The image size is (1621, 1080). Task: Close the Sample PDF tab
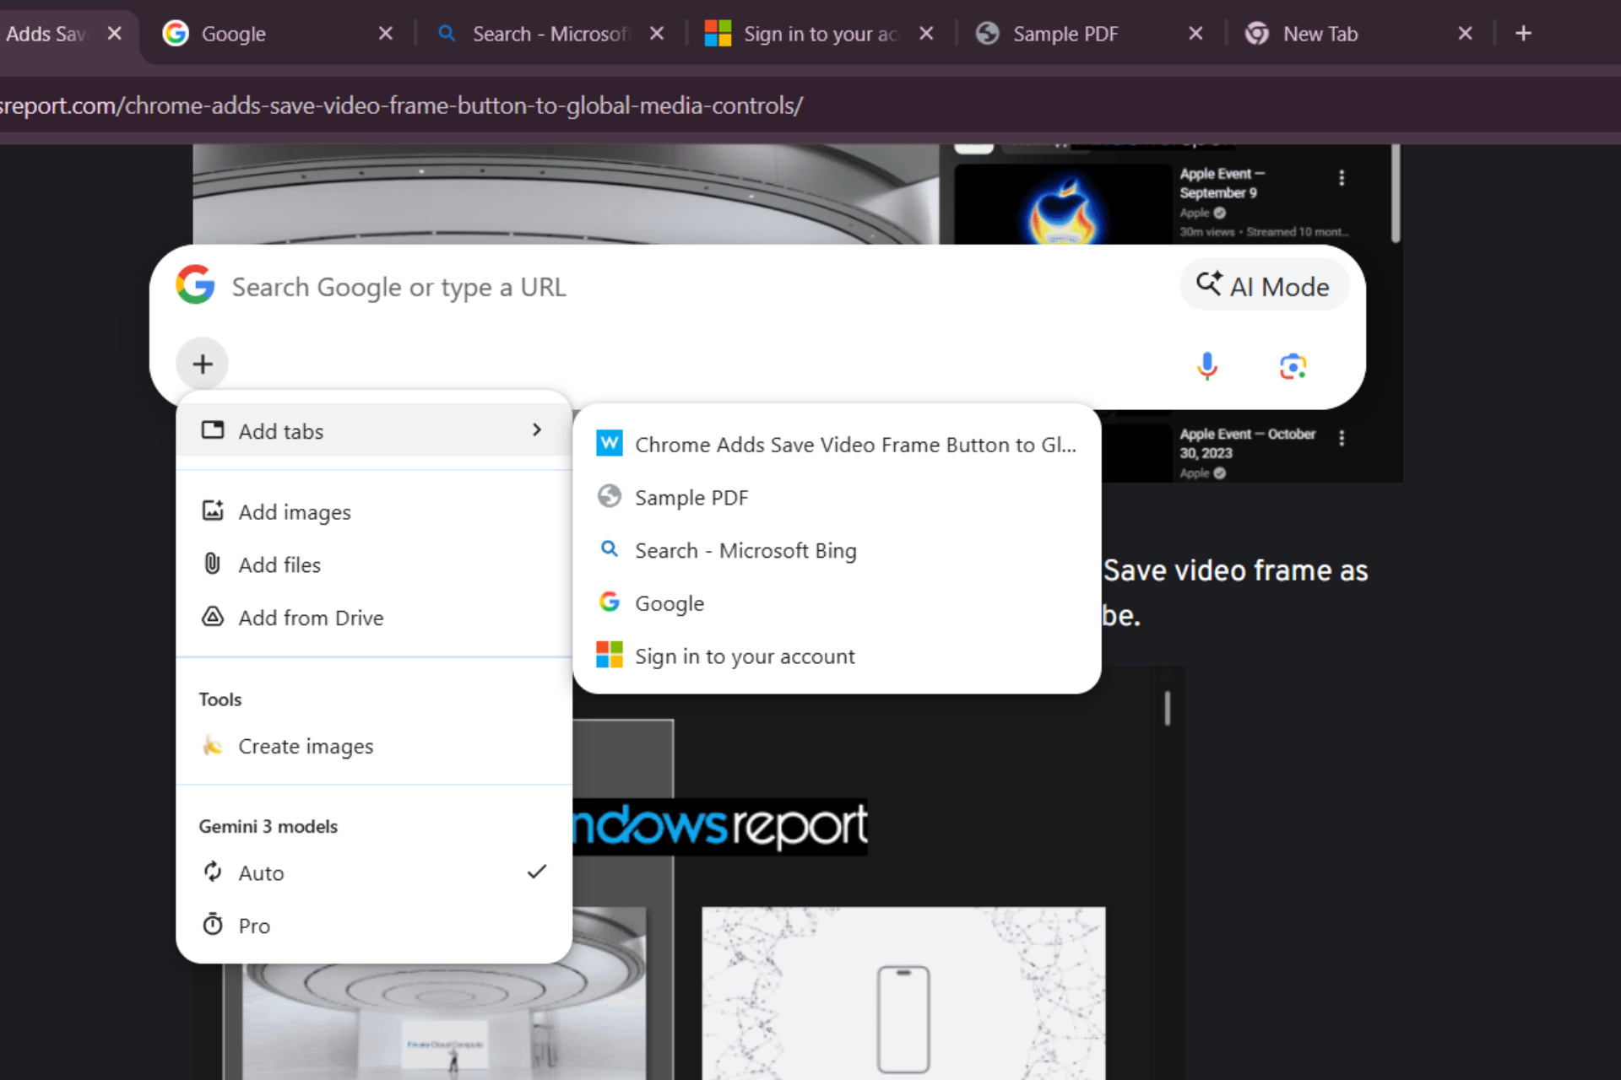pyautogui.click(x=1195, y=33)
